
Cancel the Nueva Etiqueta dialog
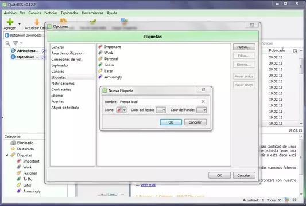click(x=195, y=122)
